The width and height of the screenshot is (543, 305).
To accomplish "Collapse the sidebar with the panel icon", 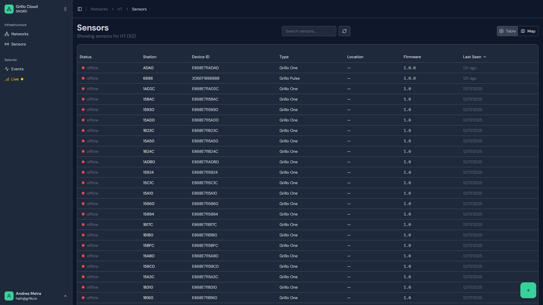I will click(79, 9).
